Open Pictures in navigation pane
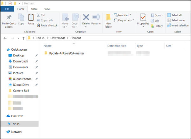 coord(16,73)
